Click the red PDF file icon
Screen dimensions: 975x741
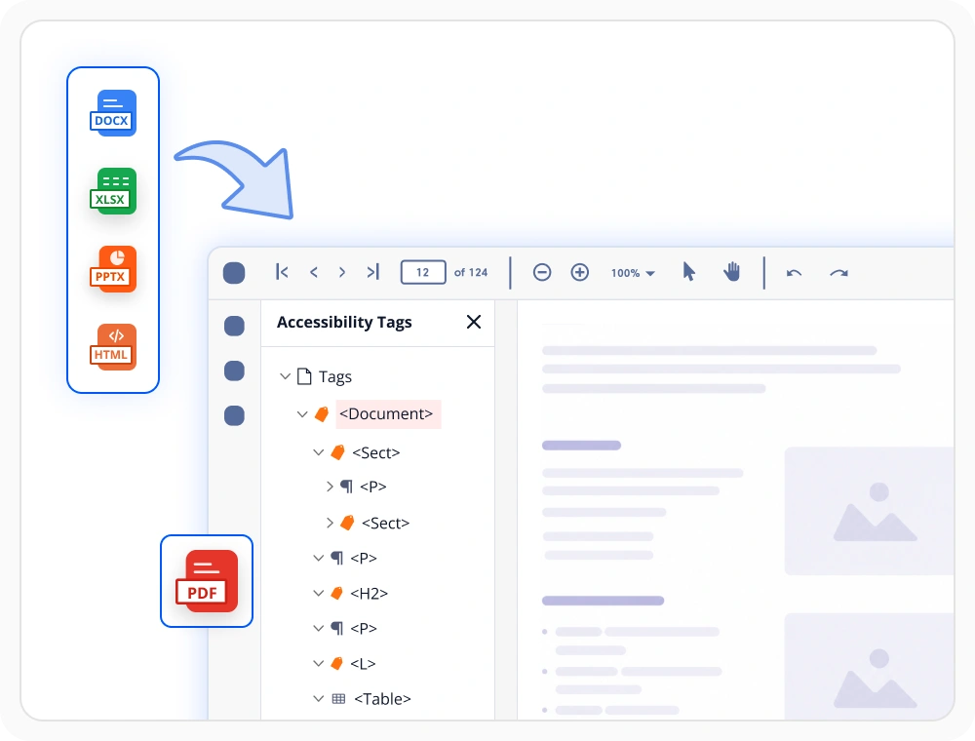[207, 581]
